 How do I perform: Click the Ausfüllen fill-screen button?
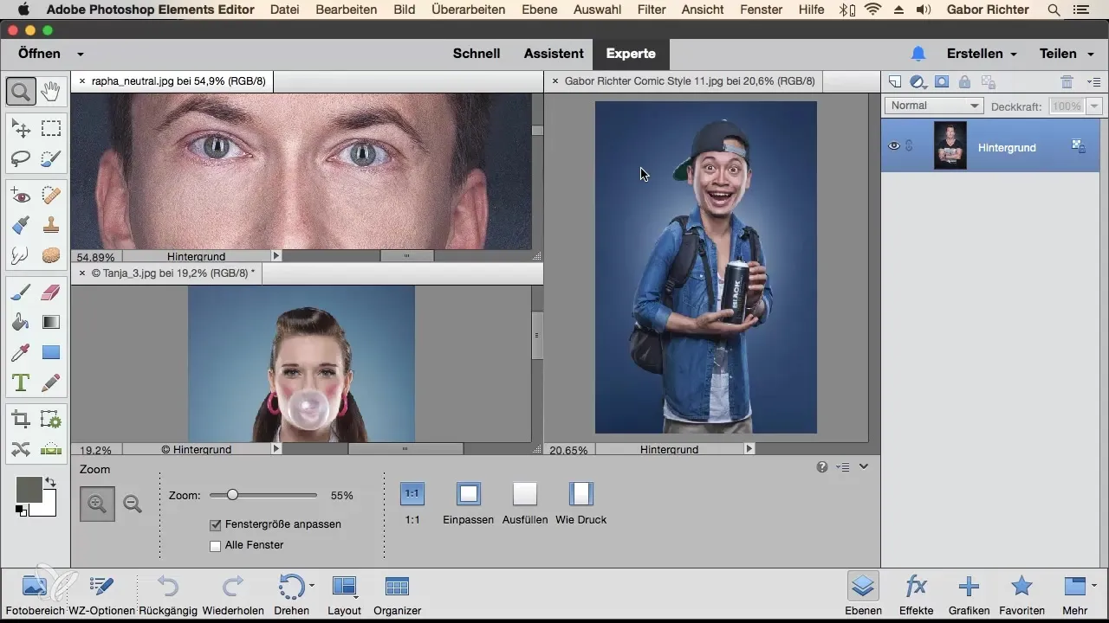pos(525,494)
